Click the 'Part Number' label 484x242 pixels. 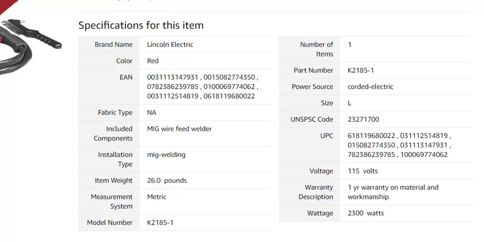click(314, 70)
